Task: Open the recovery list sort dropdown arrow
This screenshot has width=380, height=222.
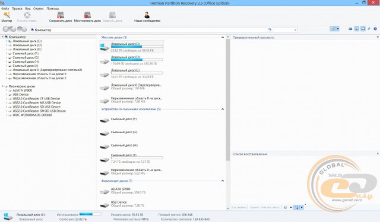Action: tap(302, 207)
